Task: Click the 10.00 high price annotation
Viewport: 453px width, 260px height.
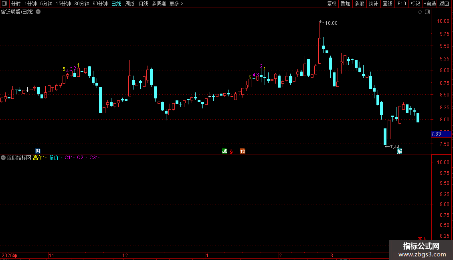Action: point(331,23)
